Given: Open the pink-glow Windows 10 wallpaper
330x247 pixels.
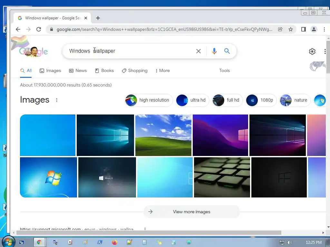Looking at the screenshot, I should click(277, 135).
